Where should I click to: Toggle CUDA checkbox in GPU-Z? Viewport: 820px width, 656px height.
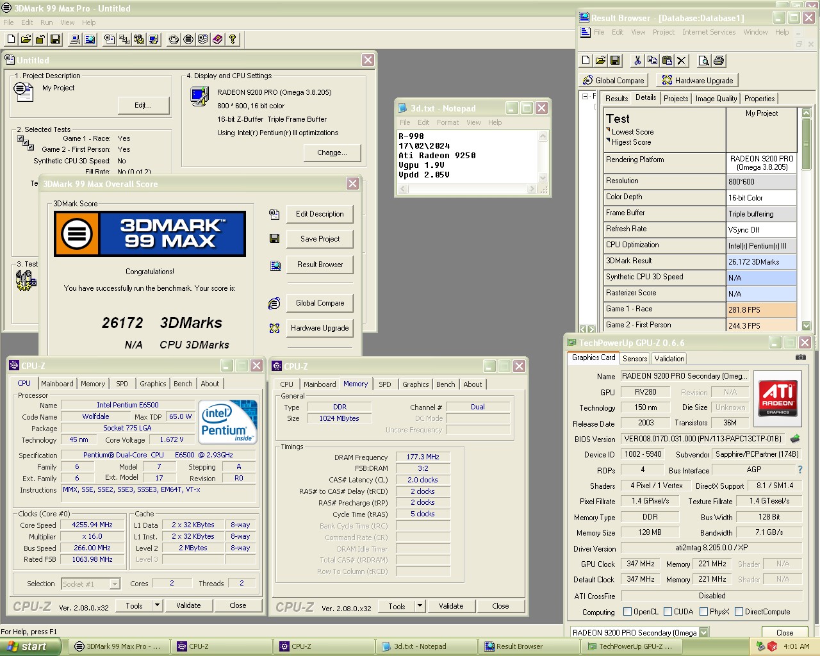(668, 612)
